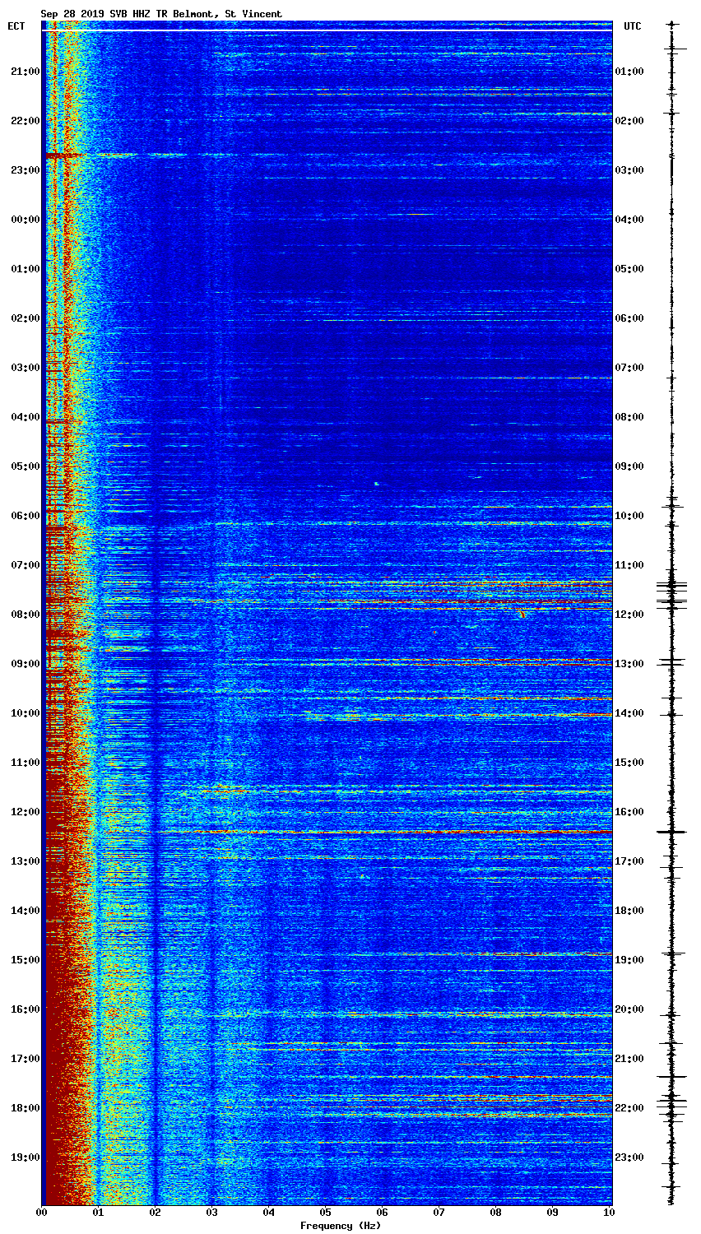The width and height of the screenshot is (701, 1234).
Task: Click the spectrogram title 'Sep 28 2019 SVB HHZ TR Belmont, St Vincent'
Action: pyautogui.click(x=161, y=14)
